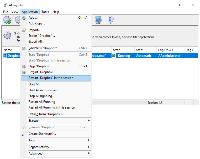The height and width of the screenshot is (159, 200).
Task: Click the icon beside Stop "Dropbox"
Action: [24, 66]
